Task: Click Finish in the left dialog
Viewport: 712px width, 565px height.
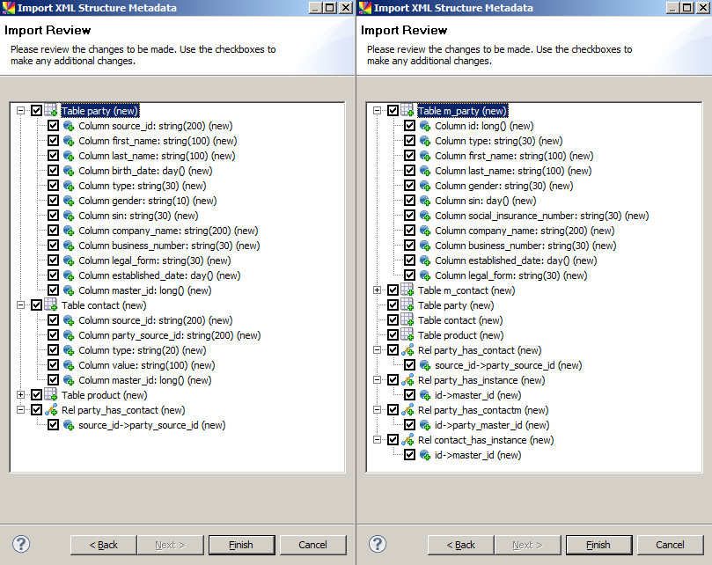Action: (241, 544)
